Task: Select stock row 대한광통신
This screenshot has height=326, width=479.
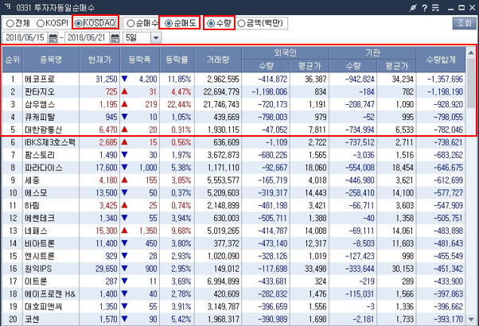Action: 234,130
